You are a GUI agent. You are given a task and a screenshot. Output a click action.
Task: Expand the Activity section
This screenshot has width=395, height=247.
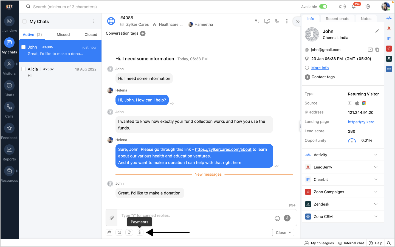(343, 155)
